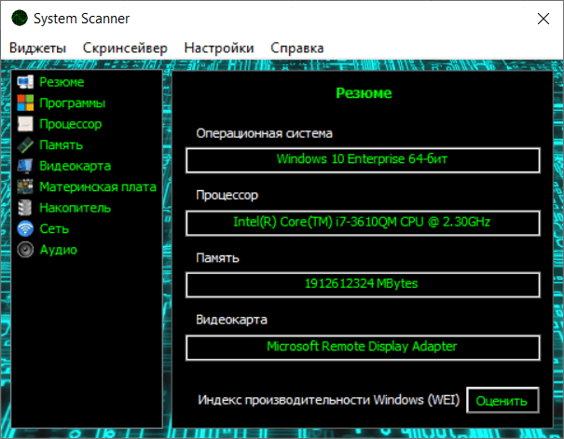The height and width of the screenshot is (439, 564).
Task: Show the Память section label in sidebar
Action: click(62, 144)
